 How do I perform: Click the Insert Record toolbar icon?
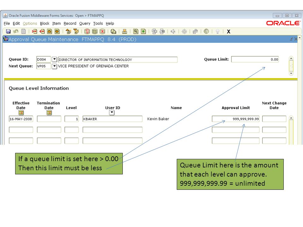[x=34, y=31]
